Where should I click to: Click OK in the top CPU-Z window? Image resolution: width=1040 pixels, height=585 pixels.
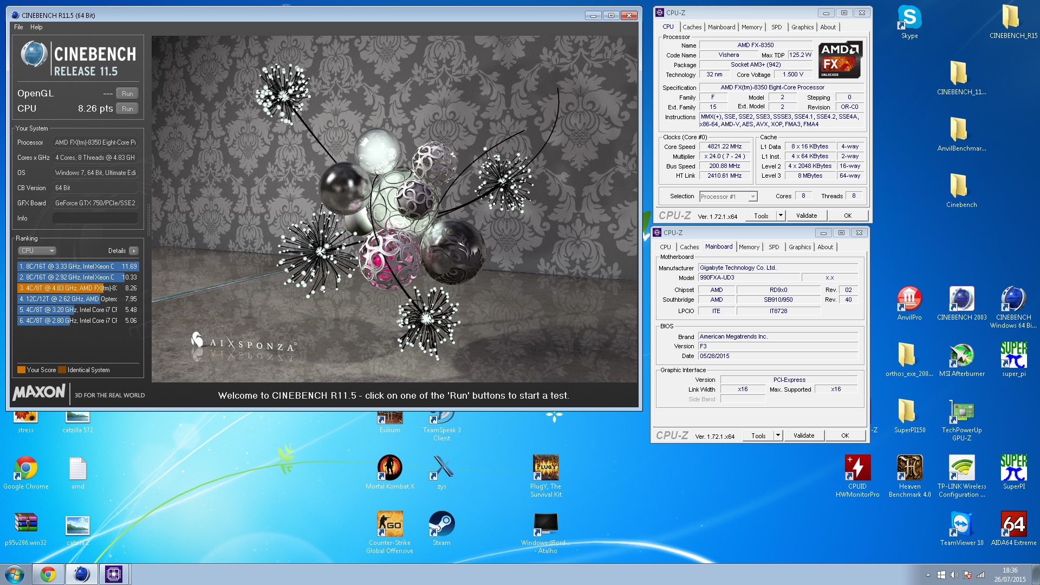click(847, 216)
